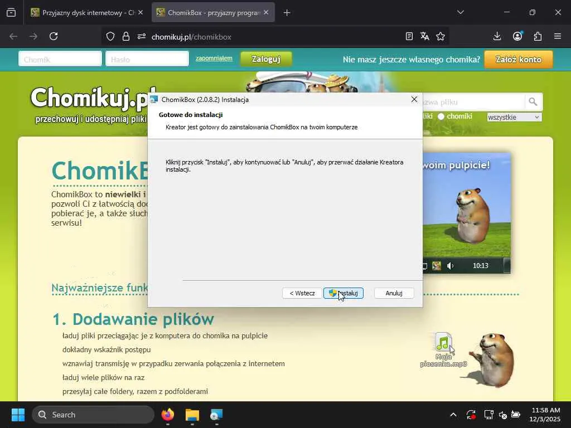Viewport: 571px width, 428px height.
Task: Open the clock showing 11:58 AM
Action: (x=545, y=415)
